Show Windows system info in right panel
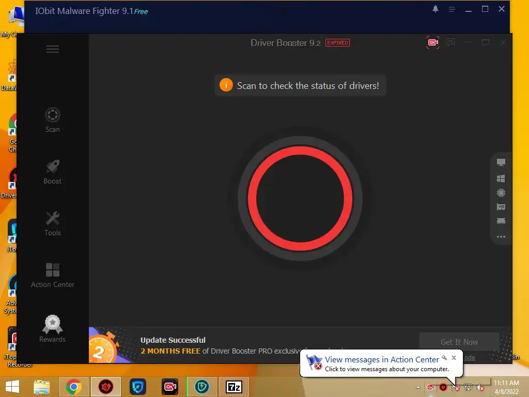Viewport: 529px width, 397px height. click(501, 178)
